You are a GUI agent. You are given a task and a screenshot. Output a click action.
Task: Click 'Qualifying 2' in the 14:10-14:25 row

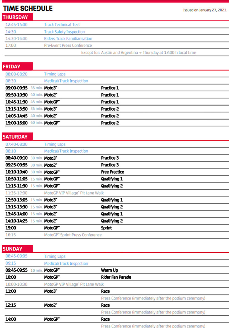click(112, 221)
